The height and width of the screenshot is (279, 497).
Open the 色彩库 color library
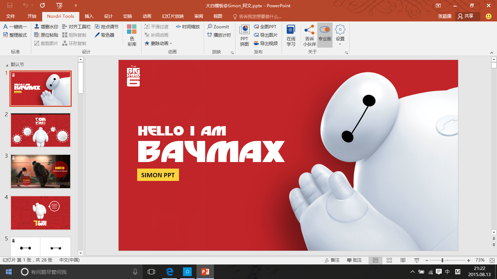coord(132,35)
